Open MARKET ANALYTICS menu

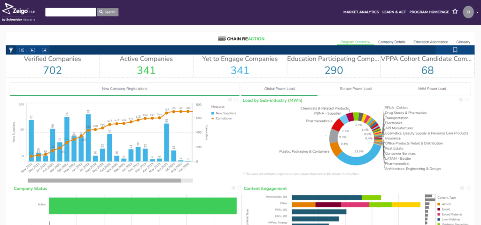click(361, 12)
